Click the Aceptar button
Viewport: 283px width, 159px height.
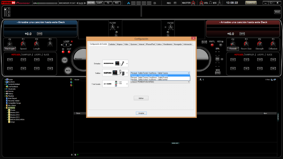(x=141, y=113)
